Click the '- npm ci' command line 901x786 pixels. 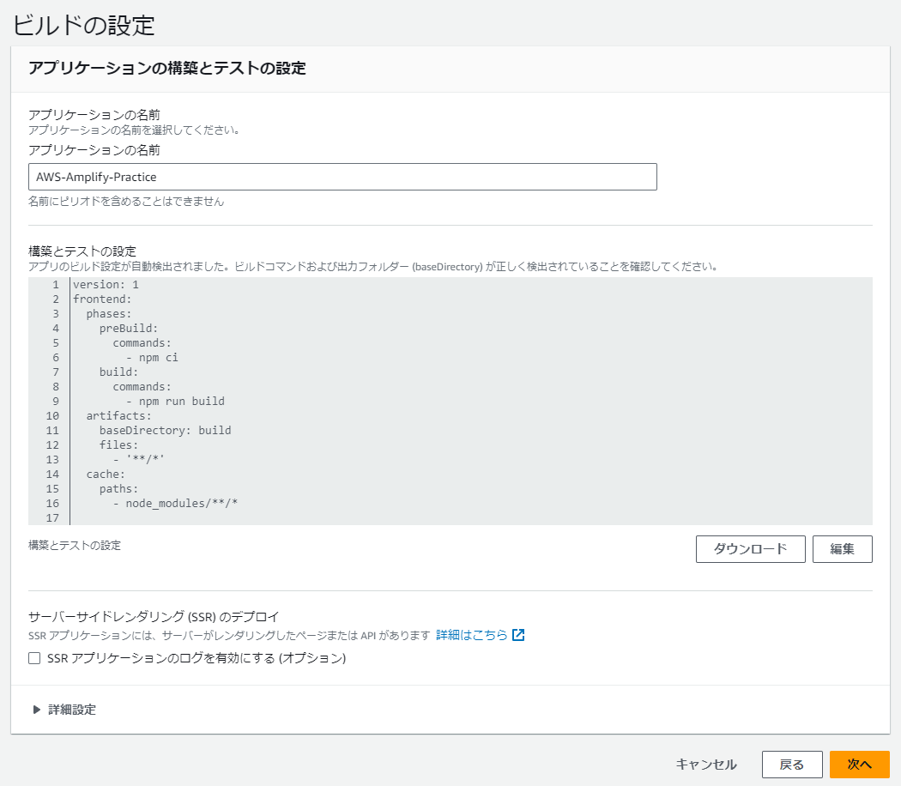point(152,358)
